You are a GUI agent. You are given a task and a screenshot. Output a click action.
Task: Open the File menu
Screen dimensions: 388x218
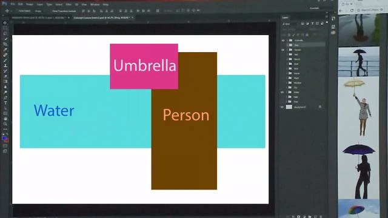13,4
